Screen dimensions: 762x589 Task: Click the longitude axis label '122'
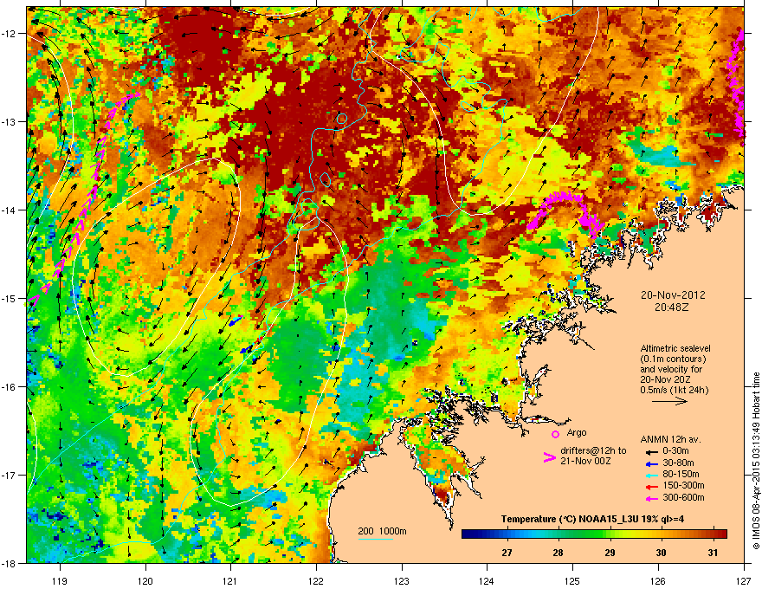tap(316, 580)
